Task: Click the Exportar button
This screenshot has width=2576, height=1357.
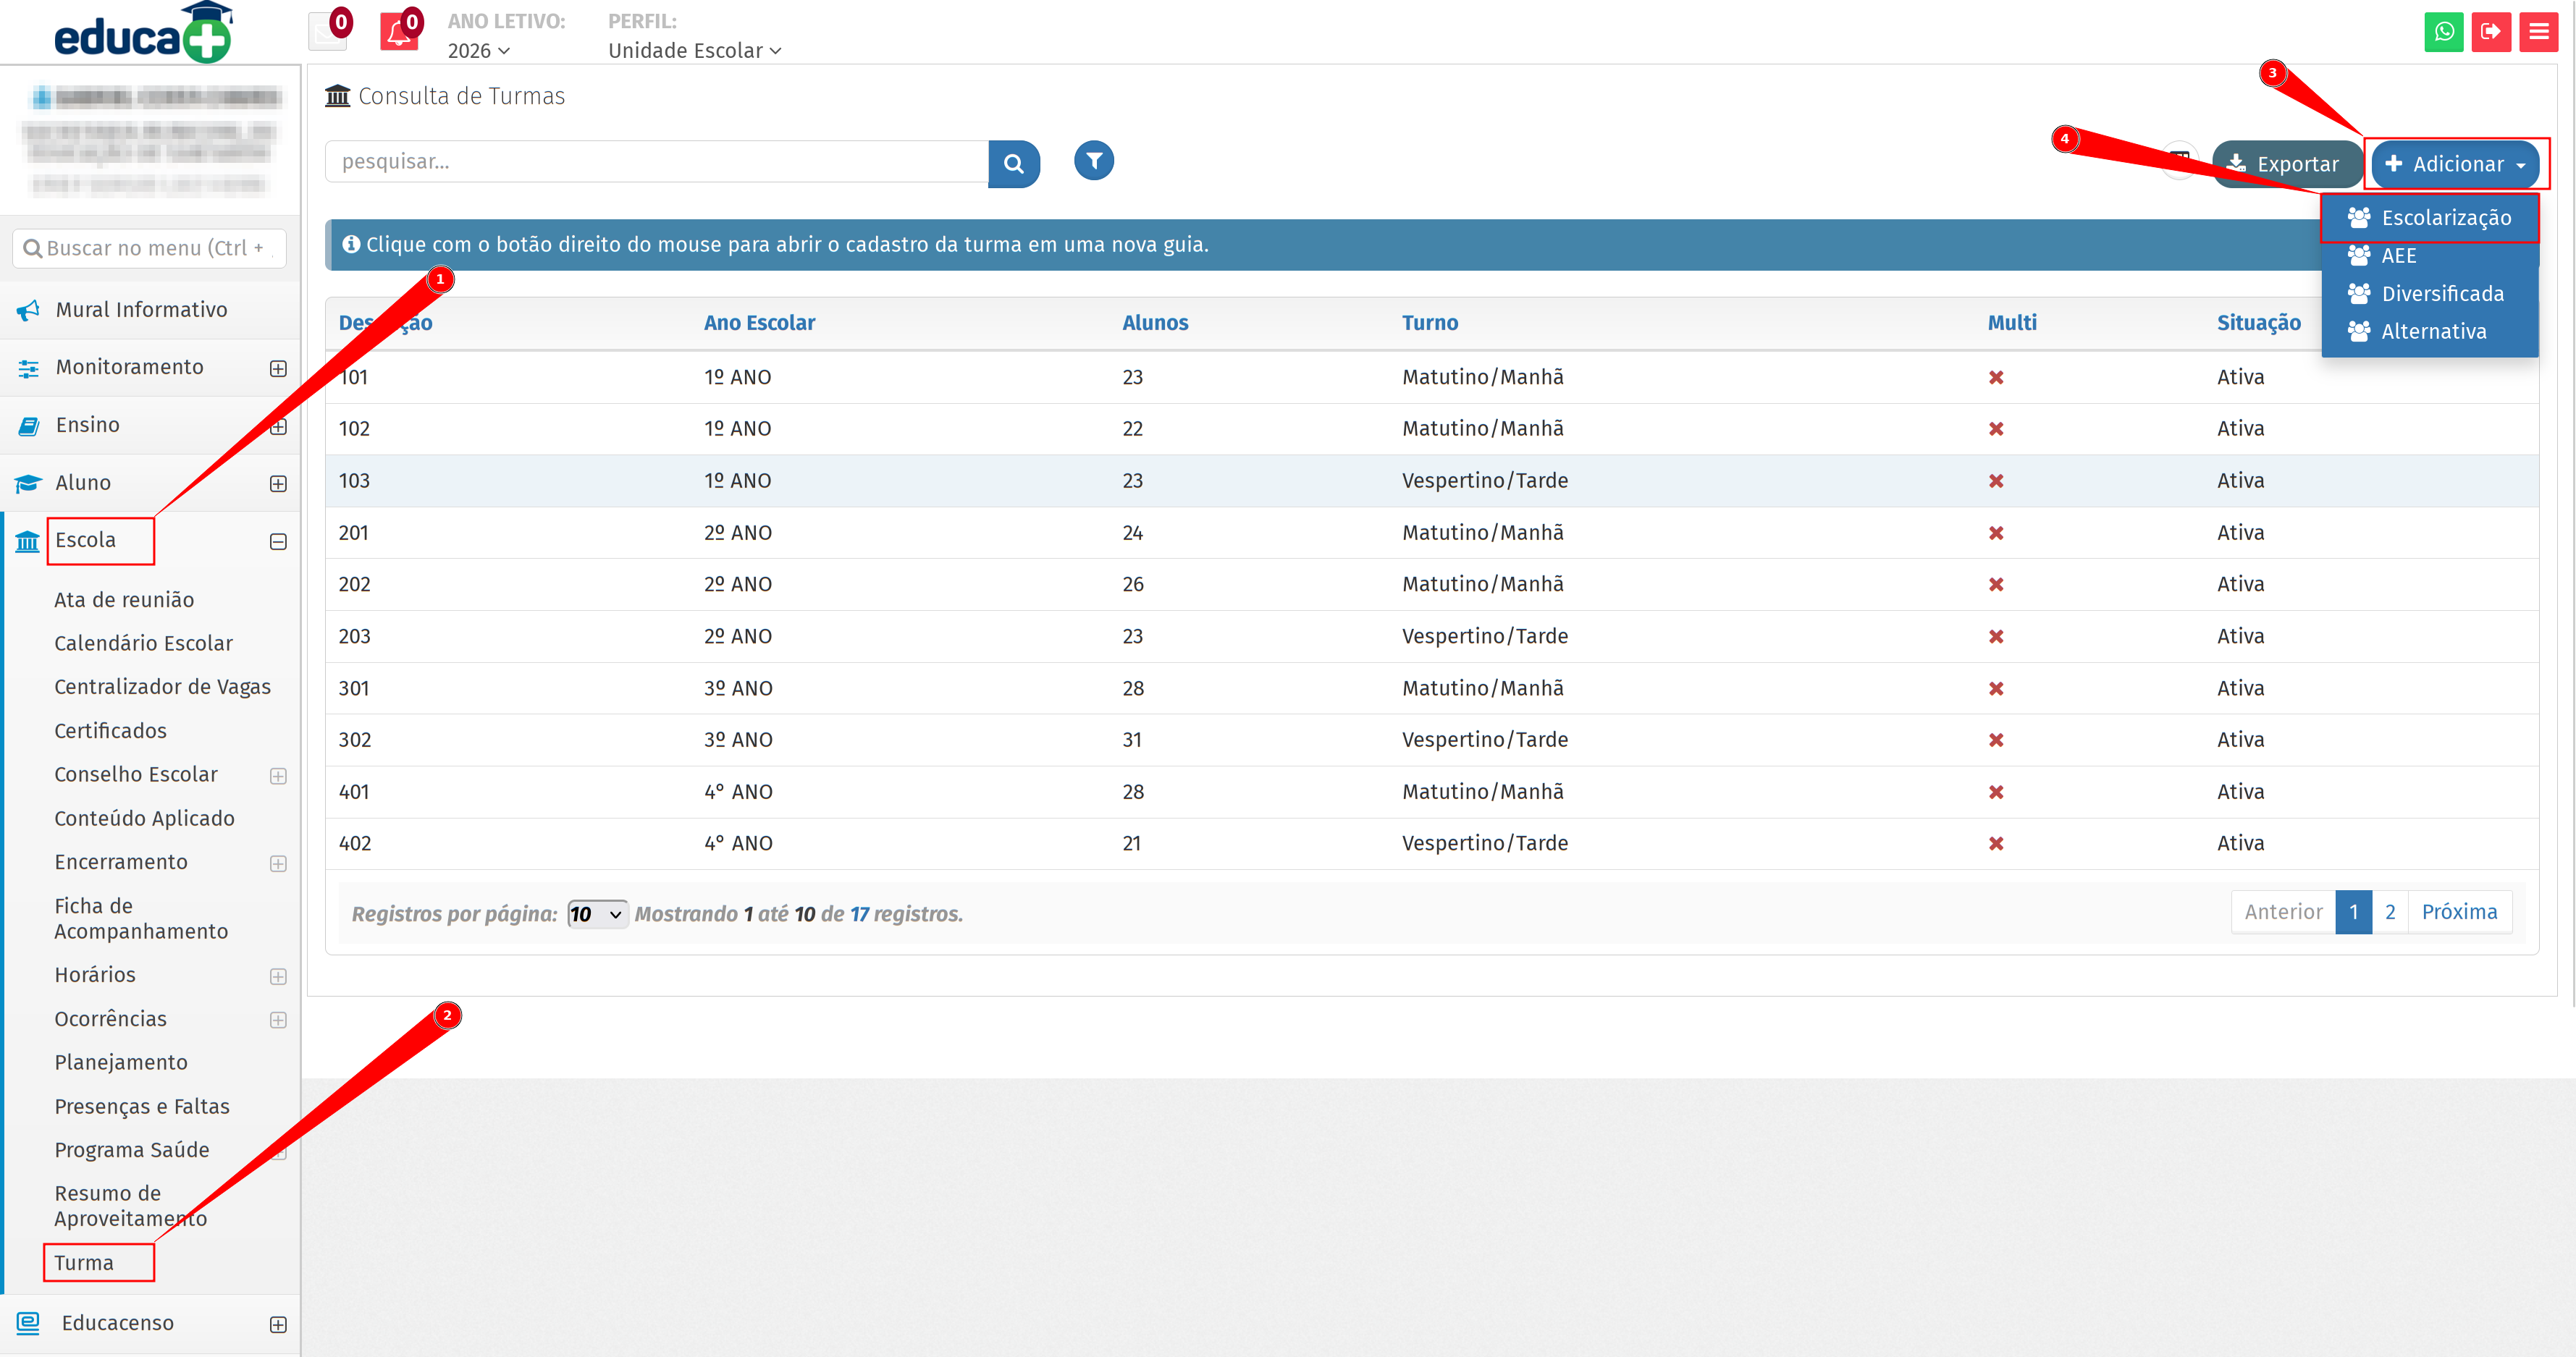Action: (2286, 164)
